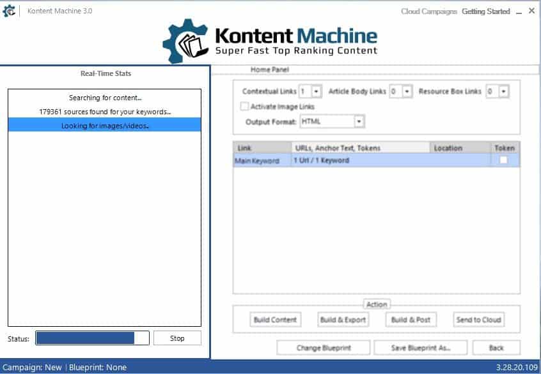Minimize the Kontent Machine window
Viewport: 541px width, 374px height.
[x=518, y=11]
